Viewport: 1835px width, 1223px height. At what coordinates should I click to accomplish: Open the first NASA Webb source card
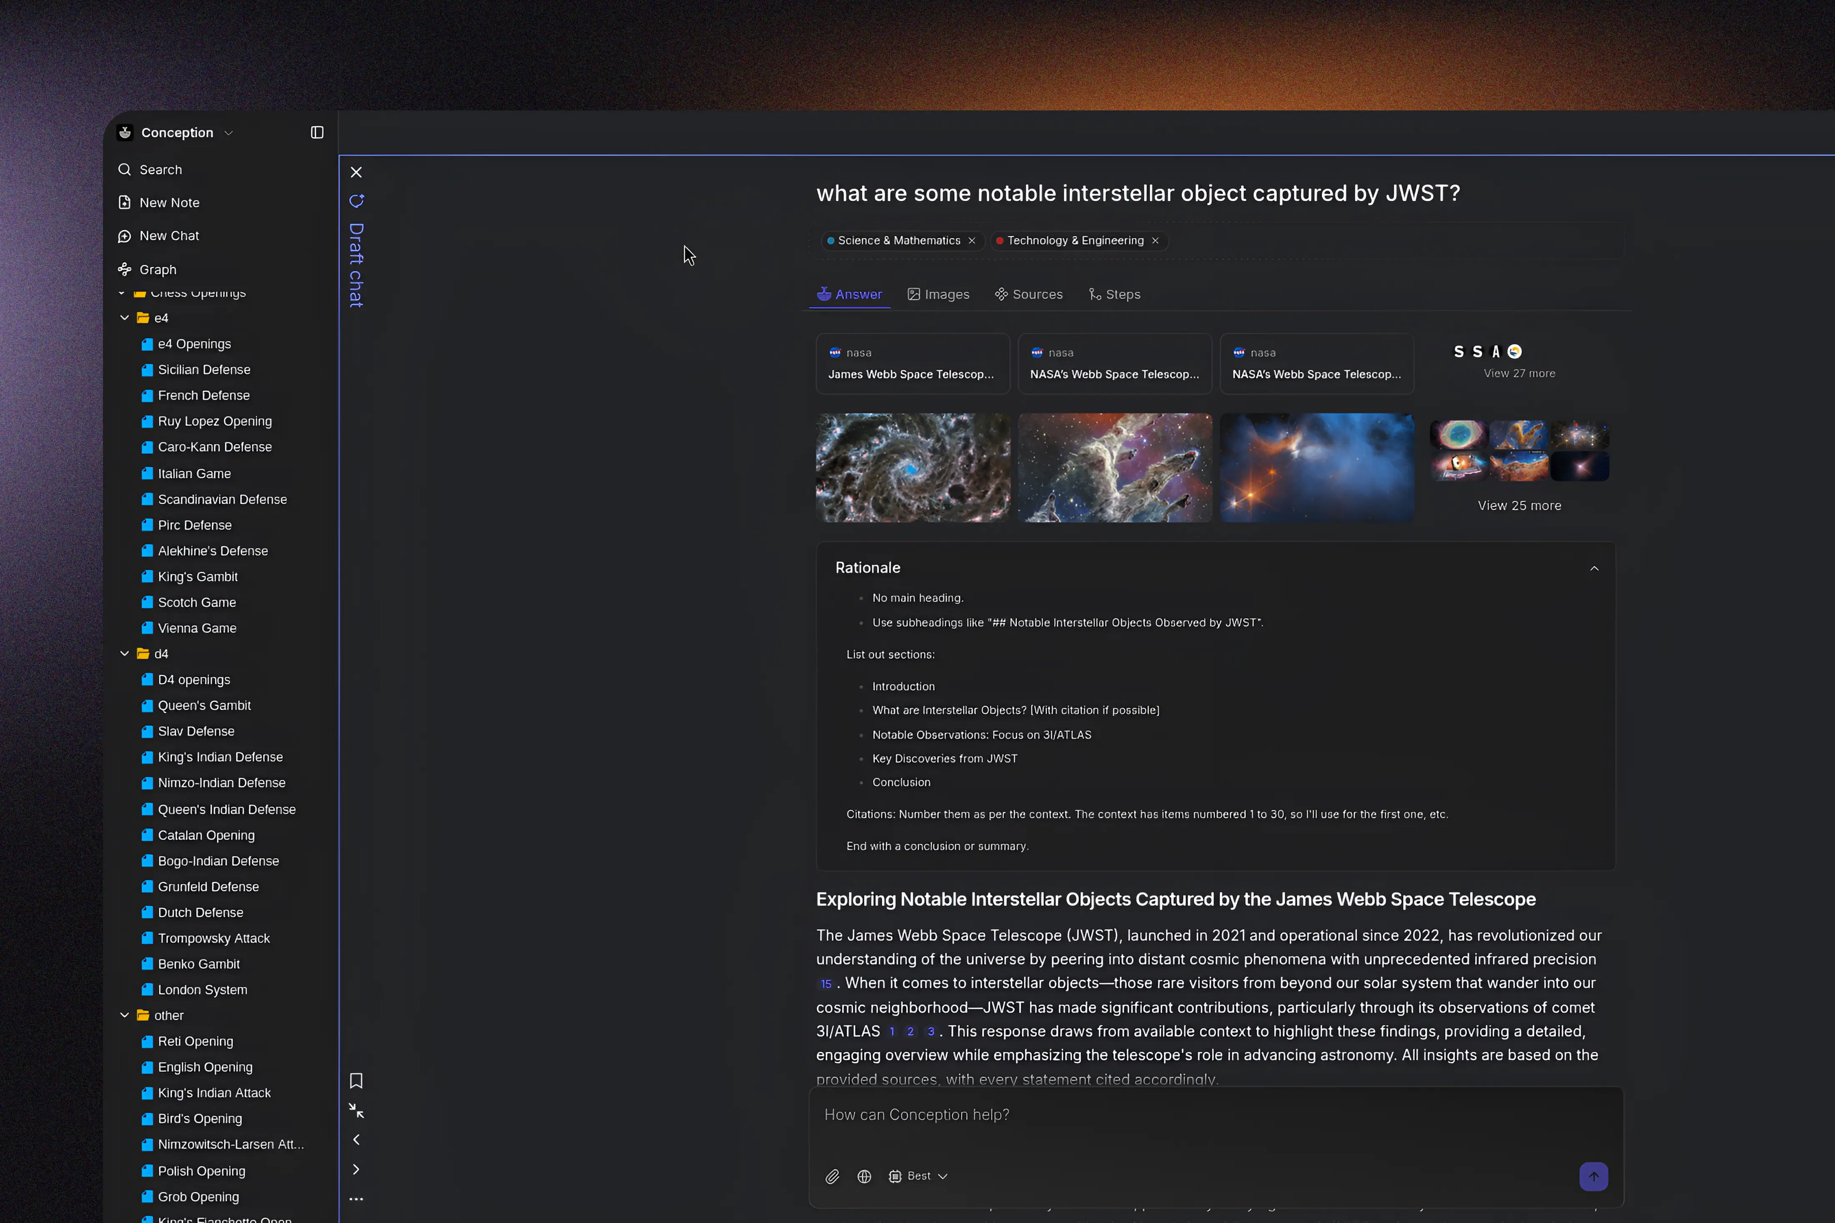click(x=912, y=363)
